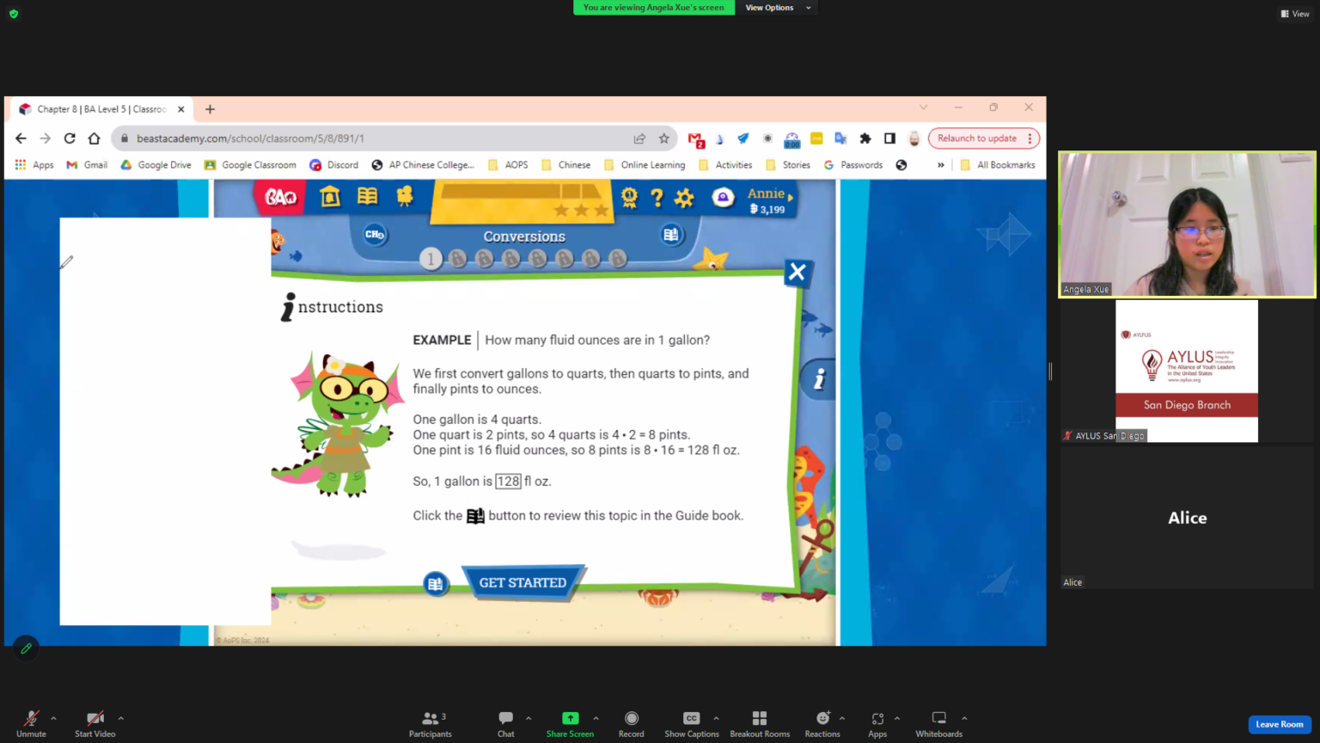Open the Beast Academy home logo
Image resolution: width=1320 pixels, height=743 pixels.
[281, 198]
